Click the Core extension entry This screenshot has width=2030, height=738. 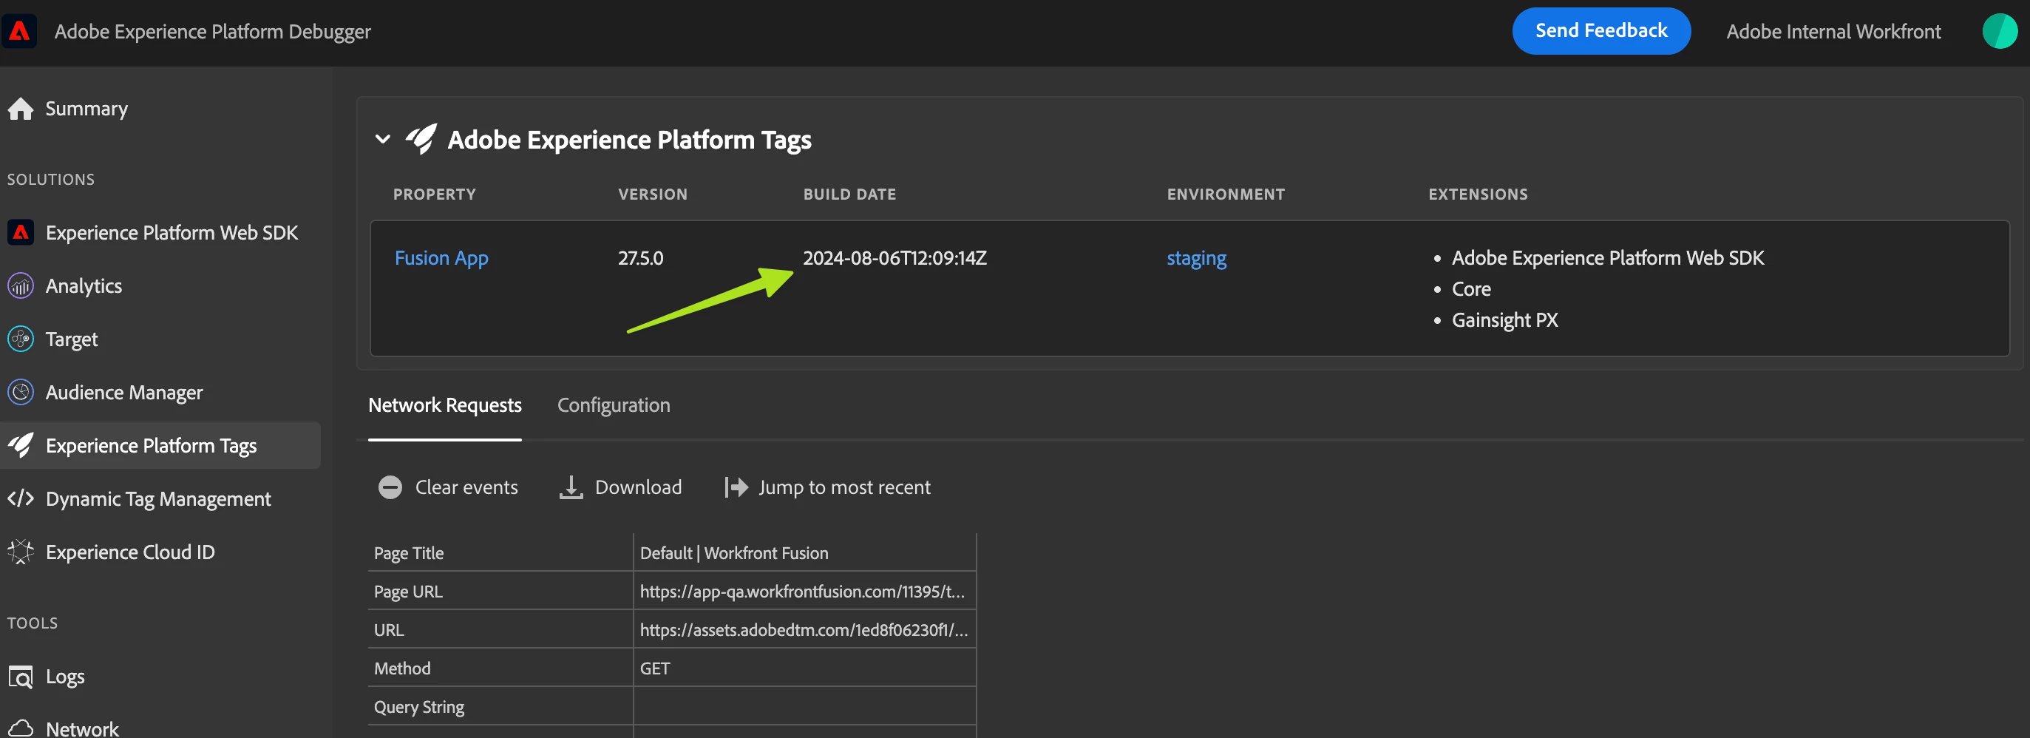[x=1470, y=289]
